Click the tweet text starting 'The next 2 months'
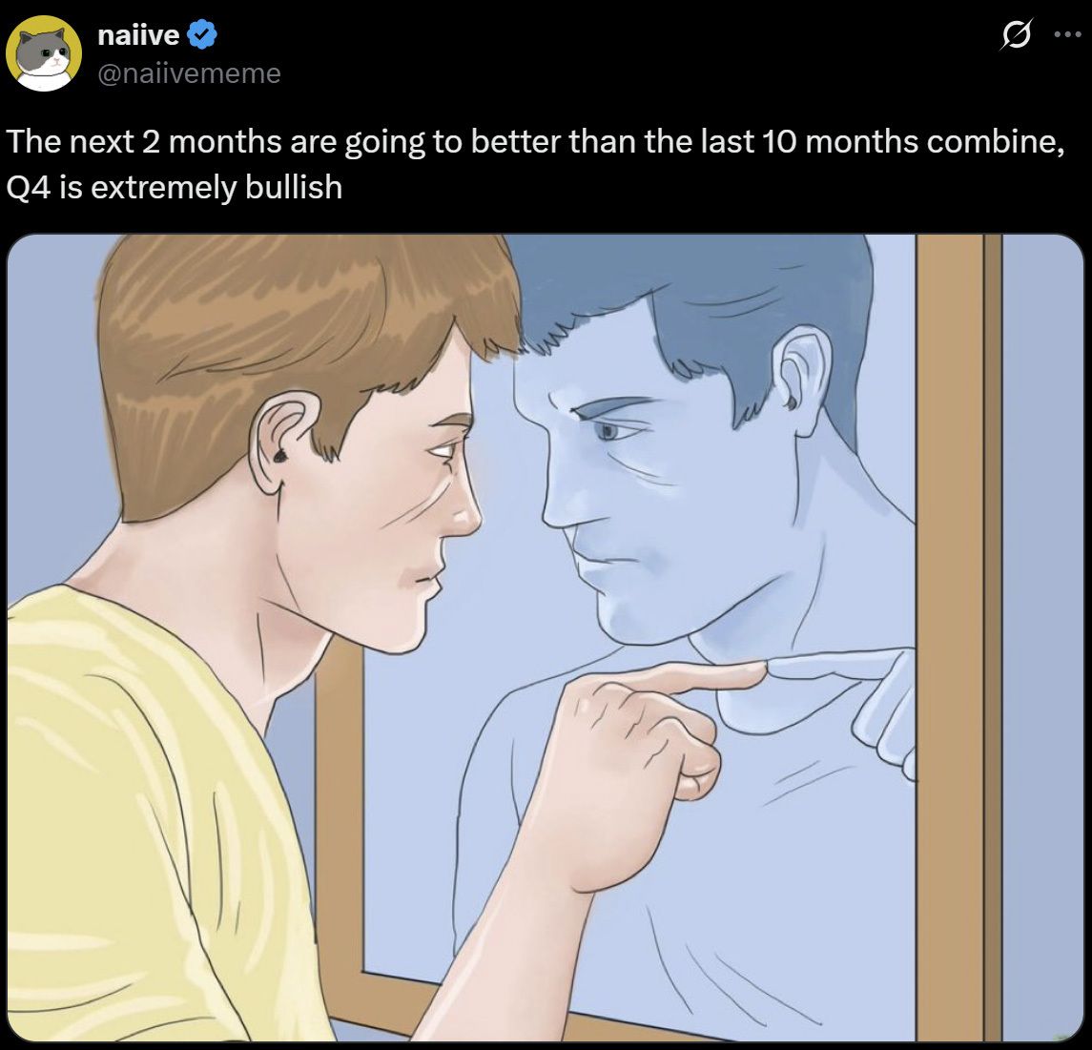1092x1050 pixels. pyautogui.click(x=534, y=142)
